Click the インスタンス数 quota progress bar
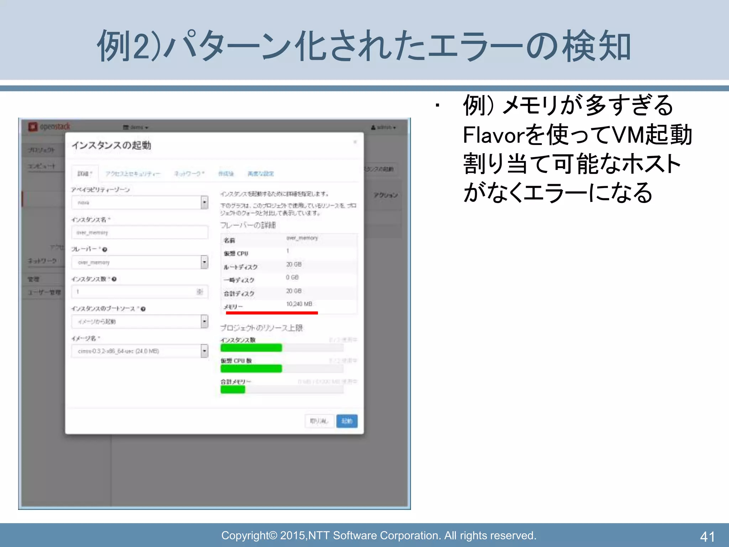Image resolution: width=729 pixels, height=547 pixels. point(282,348)
